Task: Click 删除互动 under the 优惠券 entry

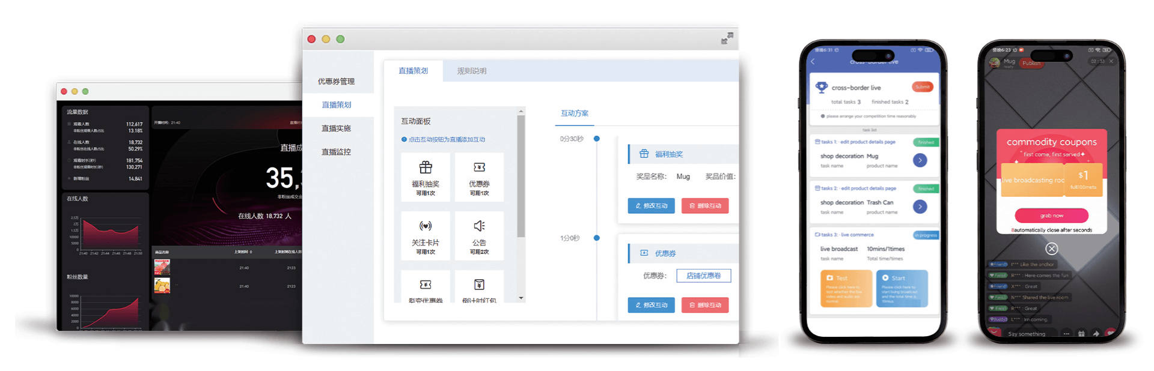Action: 704,305
